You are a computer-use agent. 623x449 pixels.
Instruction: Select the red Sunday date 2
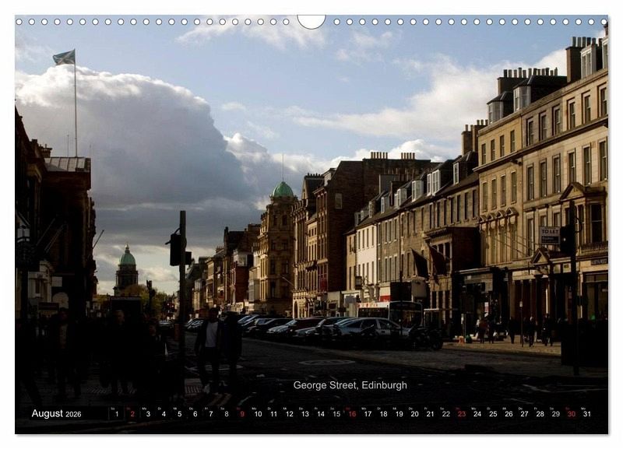click(x=132, y=414)
